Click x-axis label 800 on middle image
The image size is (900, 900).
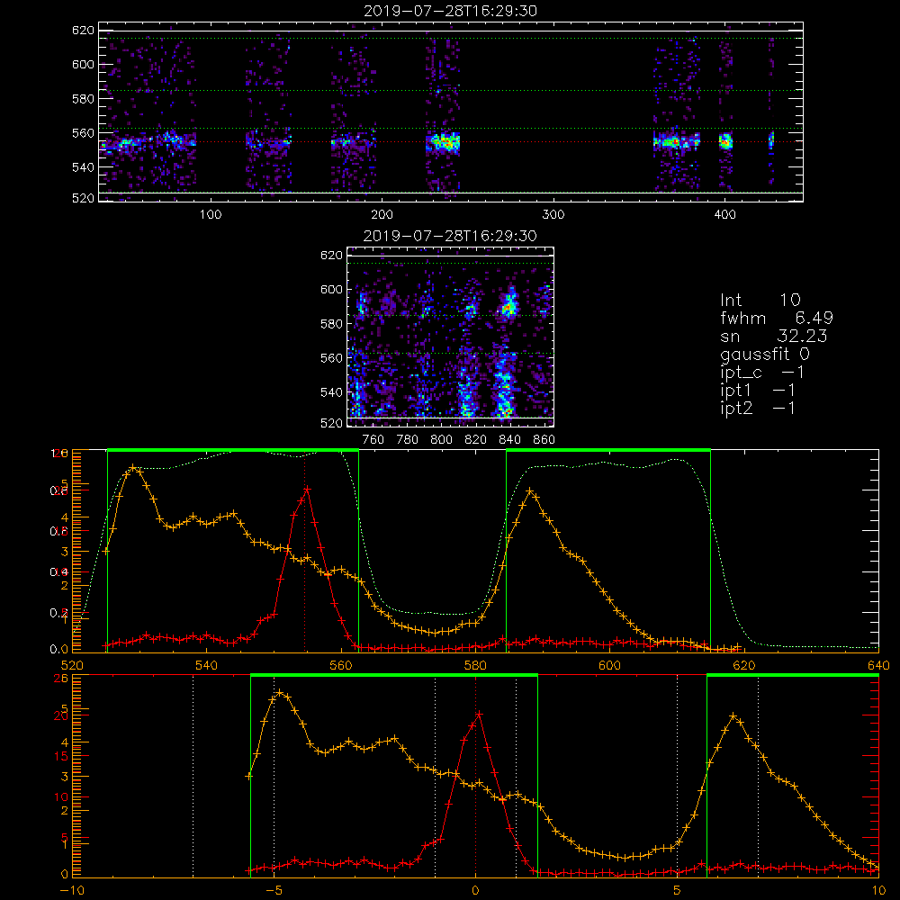point(441,440)
